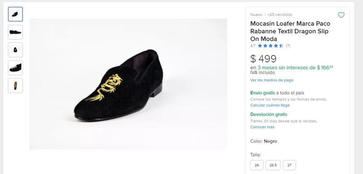Choose size 27
Viewport: 363px width, 174px height.
point(289,165)
